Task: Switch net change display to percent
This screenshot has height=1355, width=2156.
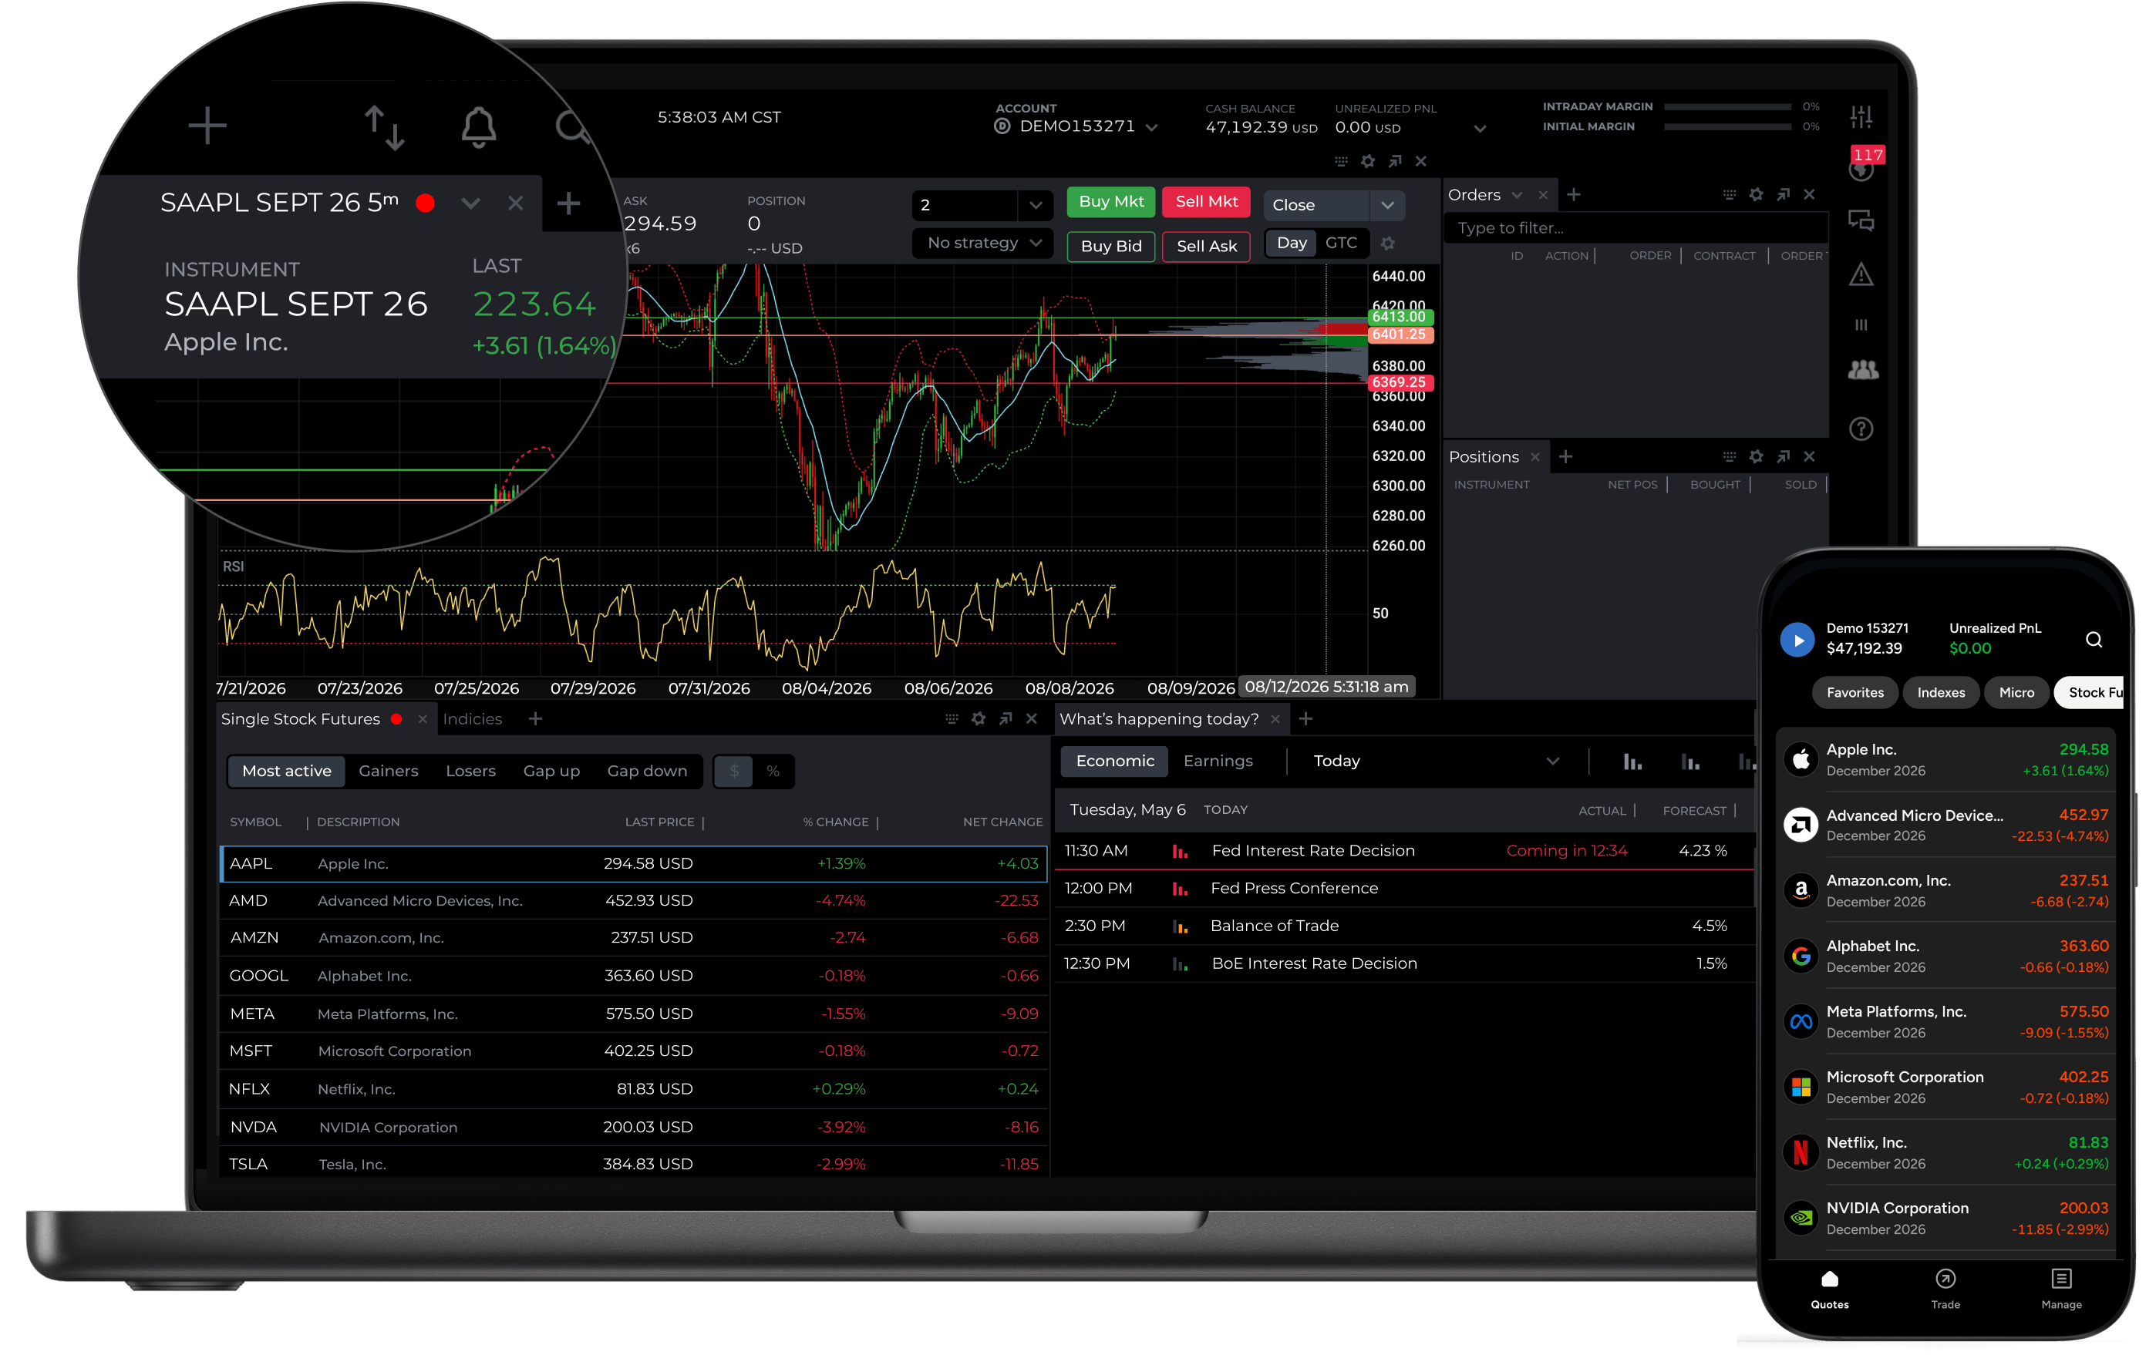Action: pyautogui.click(x=773, y=772)
